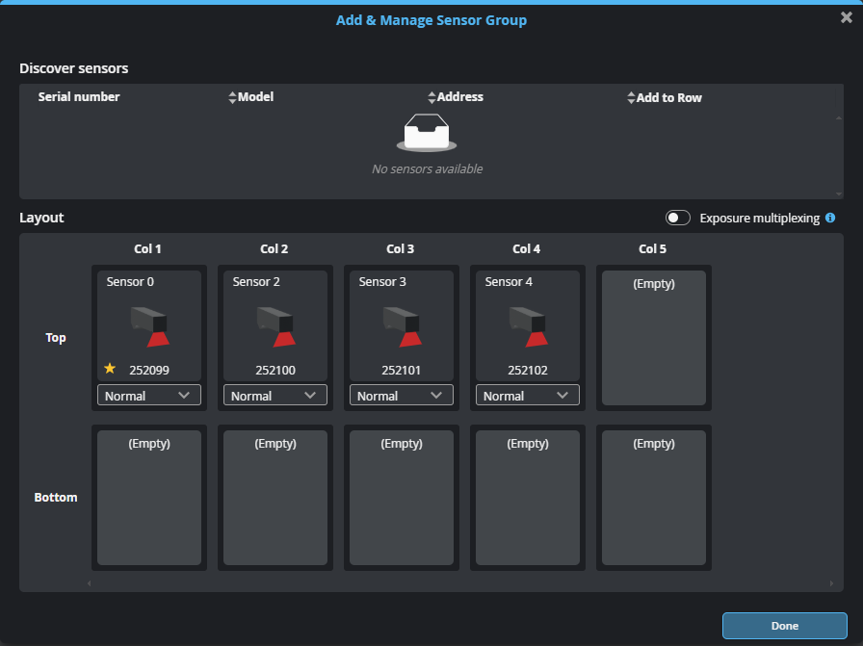Click the Sensor 3 device icon
The height and width of the screenshot is (646, 863).
point(402,326)
